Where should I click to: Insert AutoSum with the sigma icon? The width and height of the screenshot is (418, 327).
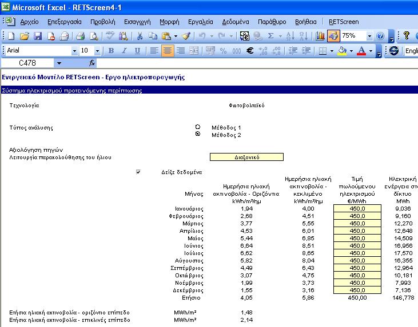click(x=270, y=36)
